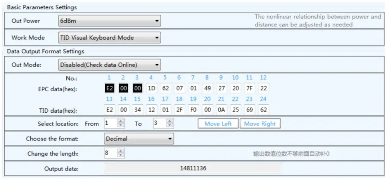Click the Change the length input field
Screen dimensions: 387x179
[111, 153]
